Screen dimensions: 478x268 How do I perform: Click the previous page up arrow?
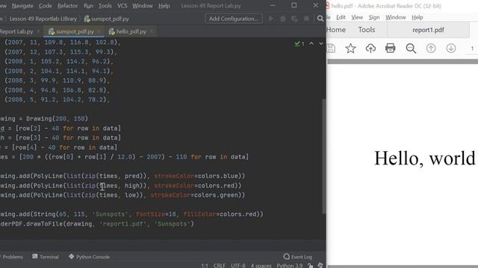click(x=431, y=48)
